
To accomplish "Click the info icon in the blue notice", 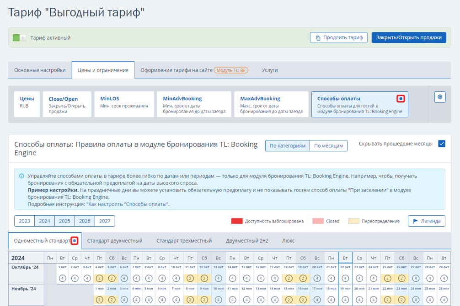I will (x=21, y=176).
